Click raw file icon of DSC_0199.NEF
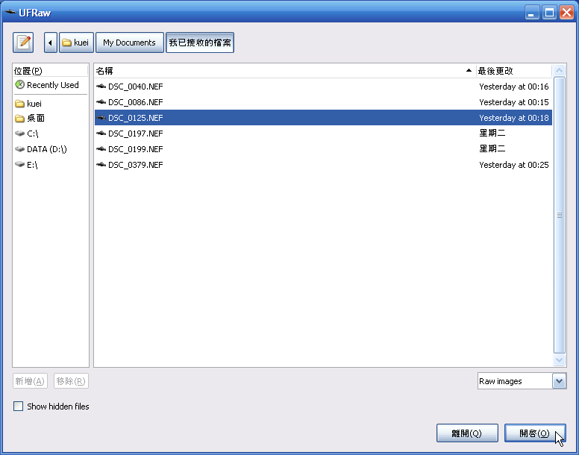 (101, 149)
